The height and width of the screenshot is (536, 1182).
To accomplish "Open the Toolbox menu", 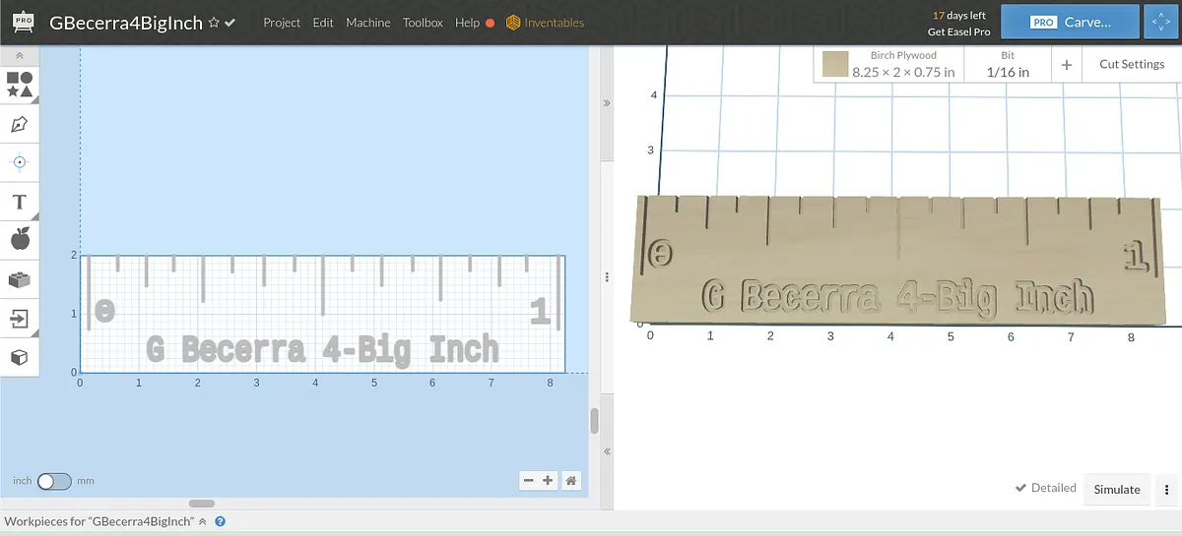I will [423, 23].
